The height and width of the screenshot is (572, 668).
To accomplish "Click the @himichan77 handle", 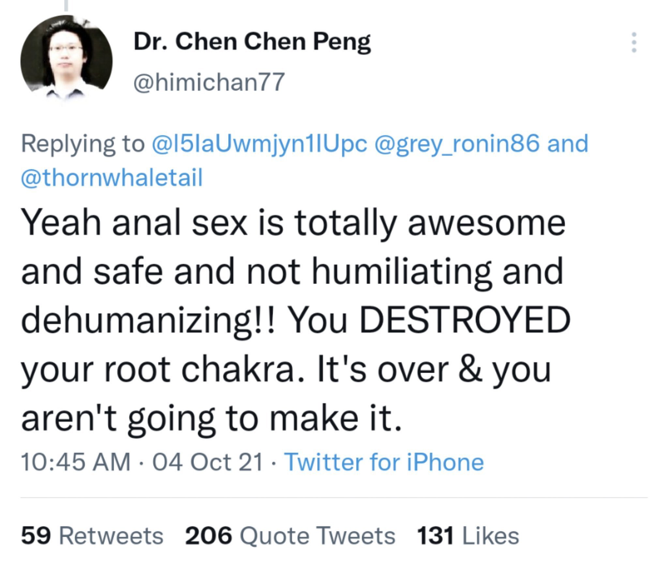I will coord(209,82).
